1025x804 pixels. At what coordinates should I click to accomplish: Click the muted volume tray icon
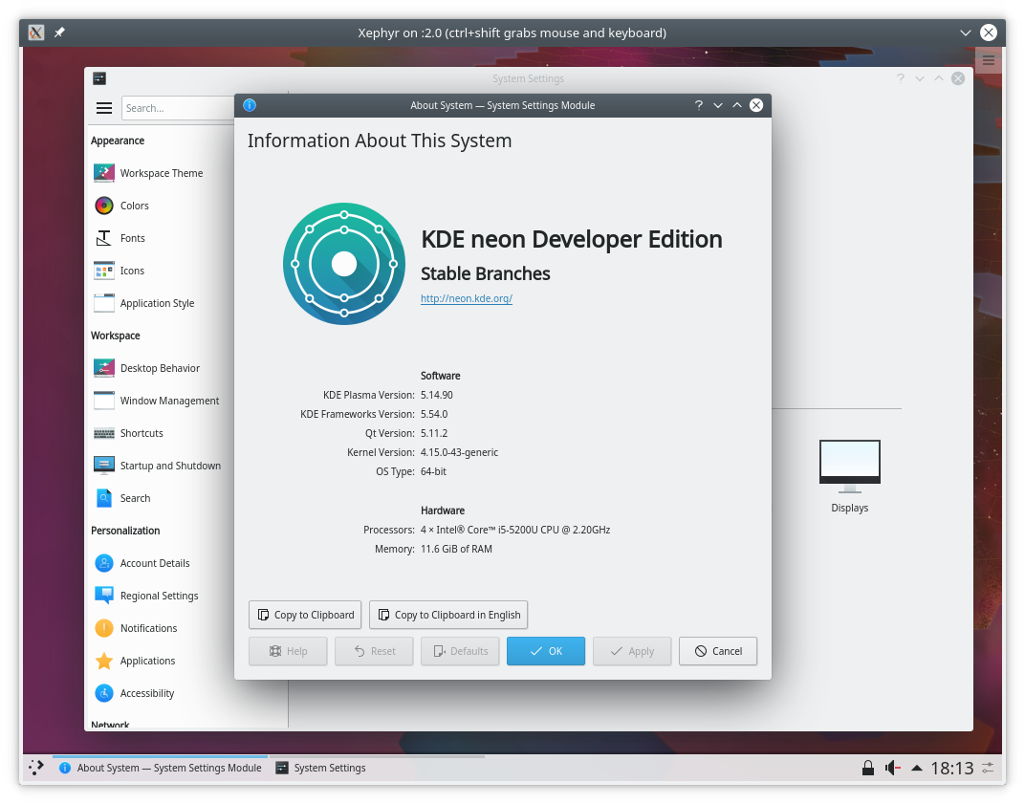click(x=893, y=768)
